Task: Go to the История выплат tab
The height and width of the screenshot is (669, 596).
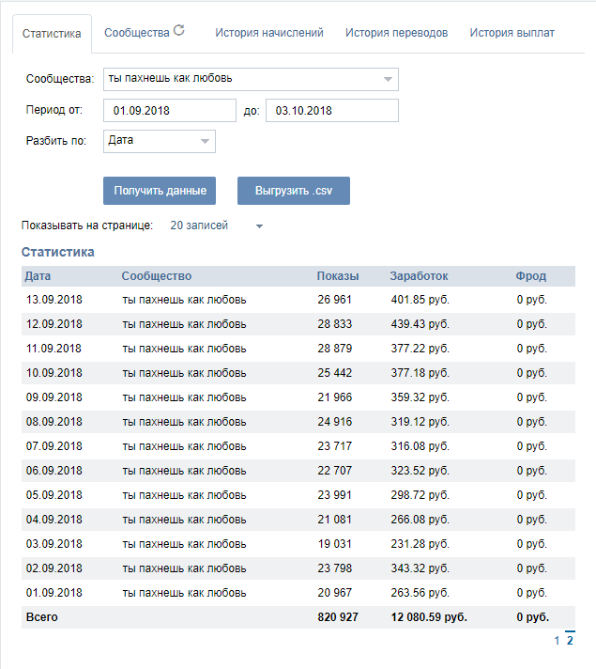Action: click(512, 33)
